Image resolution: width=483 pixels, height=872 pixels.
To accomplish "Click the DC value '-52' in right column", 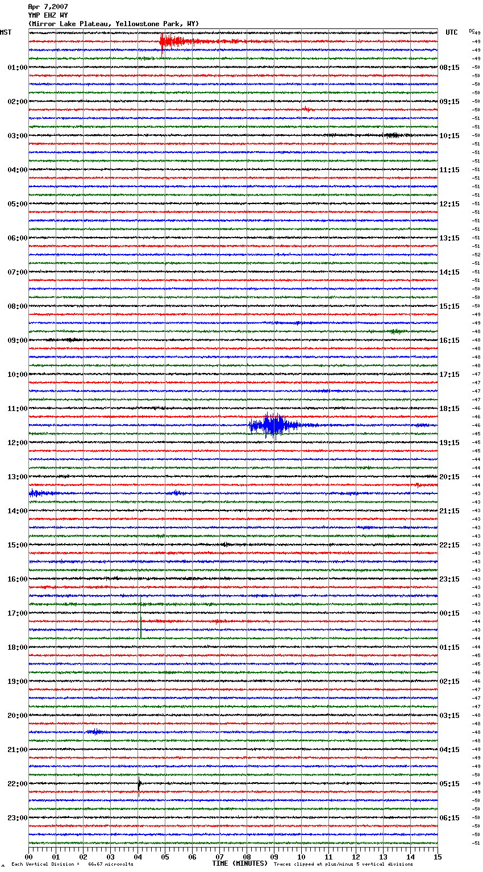I will point(477,255).
